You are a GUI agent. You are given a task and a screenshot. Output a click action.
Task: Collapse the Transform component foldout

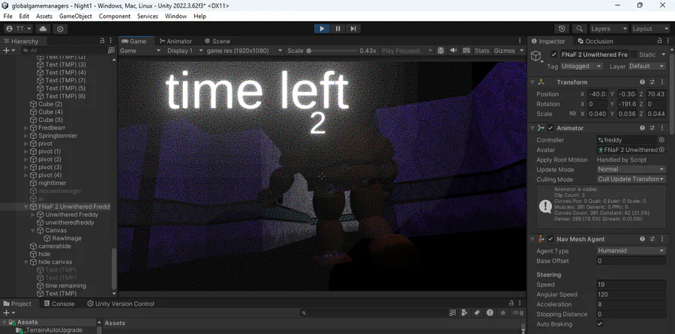point(532,82)
